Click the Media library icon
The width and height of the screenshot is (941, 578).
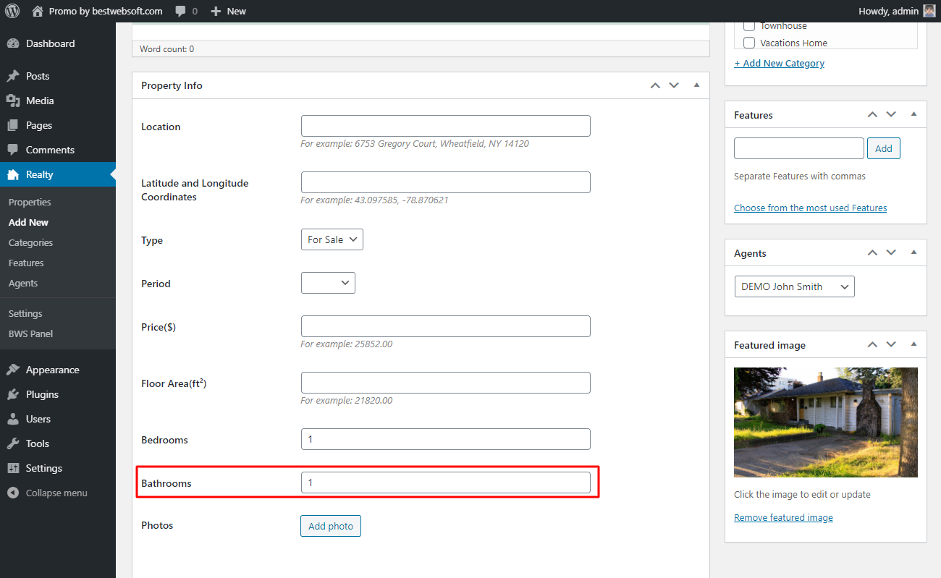pos(12,101)
